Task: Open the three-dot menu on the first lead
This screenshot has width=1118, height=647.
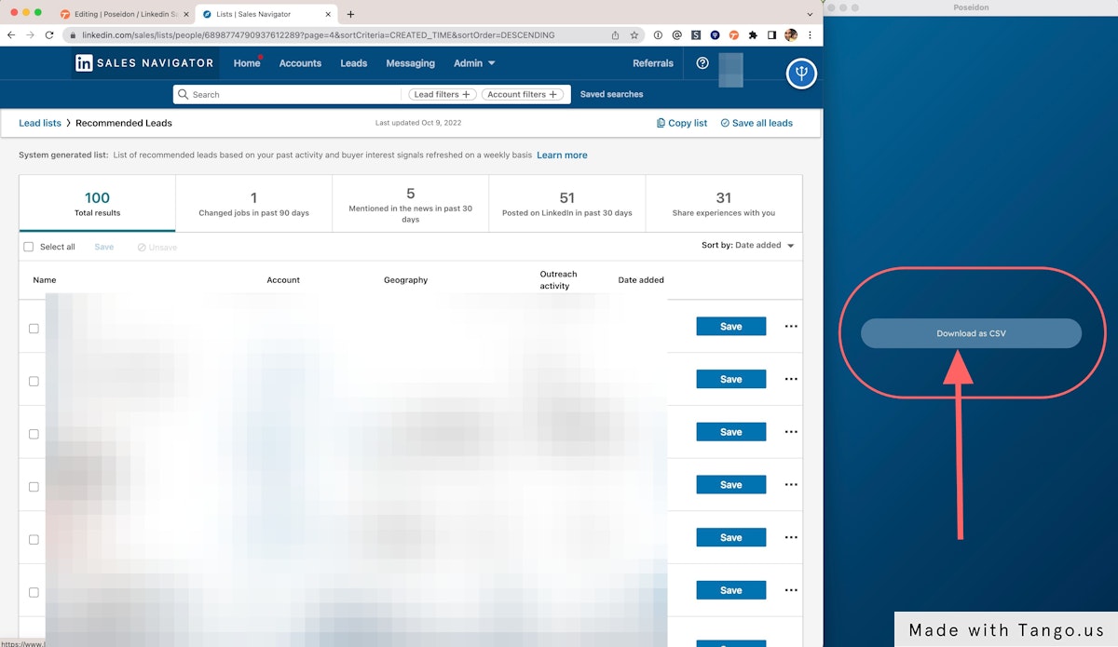Action: (789, 326)
